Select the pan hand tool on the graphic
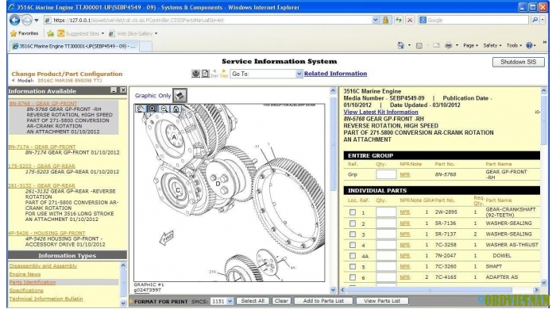The width and height of the screenshot is (556, 309). click(x=141, y=109)
